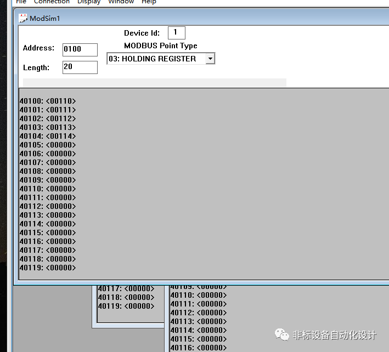This screenshot has width=389, height=352.
Task: Select 40117 row in the background left window
Action: pos(126,288)
